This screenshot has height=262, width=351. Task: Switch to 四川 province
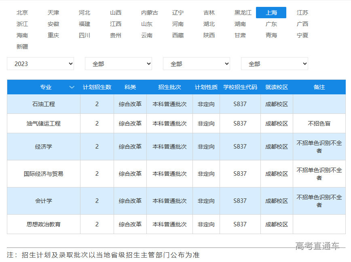[85, 35]
